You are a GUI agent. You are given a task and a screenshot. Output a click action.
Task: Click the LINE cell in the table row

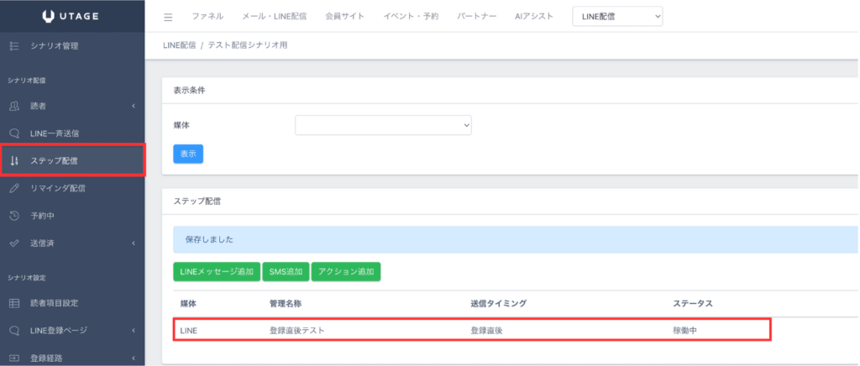coord(189,331)
